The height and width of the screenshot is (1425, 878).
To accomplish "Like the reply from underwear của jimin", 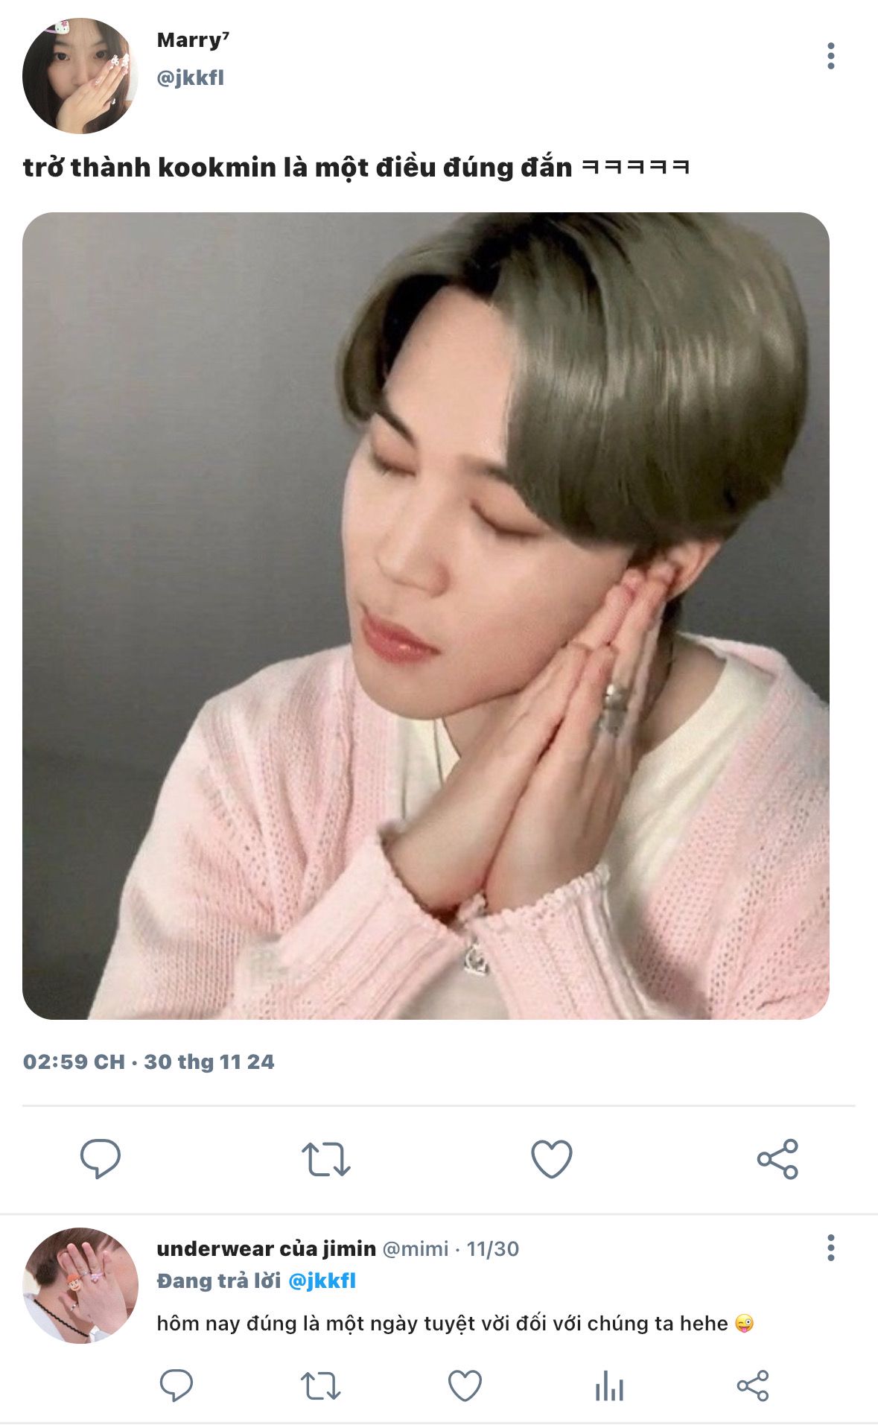I will coord(465,1386).
